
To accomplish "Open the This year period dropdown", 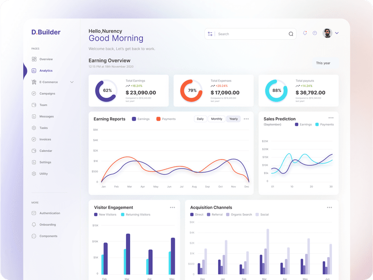I will click(323, 63).
